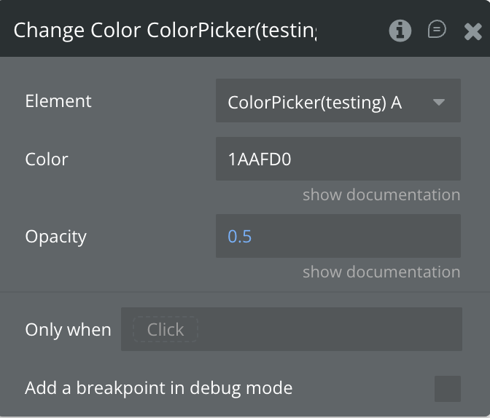This screenshot has height=418, width=490.
Task: Show documentation for the Opacity field
Action: pos(381,272)
